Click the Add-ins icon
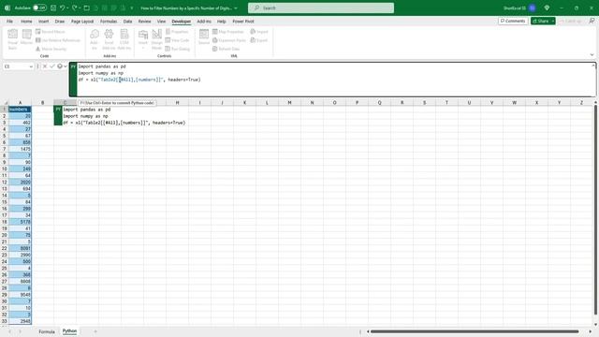This screenshot has width=599, height=337. coord(94,39)
